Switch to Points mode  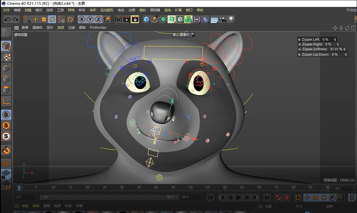click(6, 68)
